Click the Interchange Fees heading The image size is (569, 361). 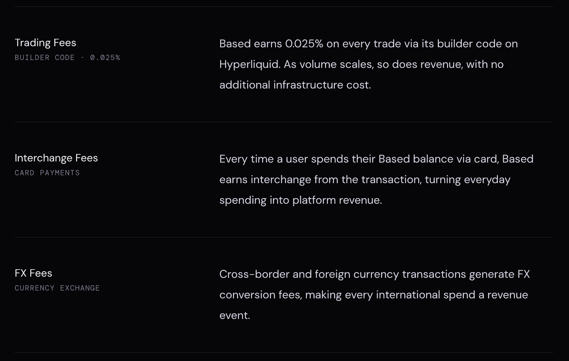click(56, 158)
